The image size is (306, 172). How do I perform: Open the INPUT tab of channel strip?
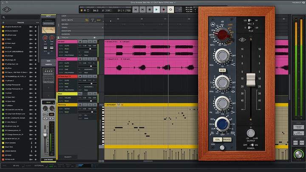pyautogui.click(x=48, y=16)
